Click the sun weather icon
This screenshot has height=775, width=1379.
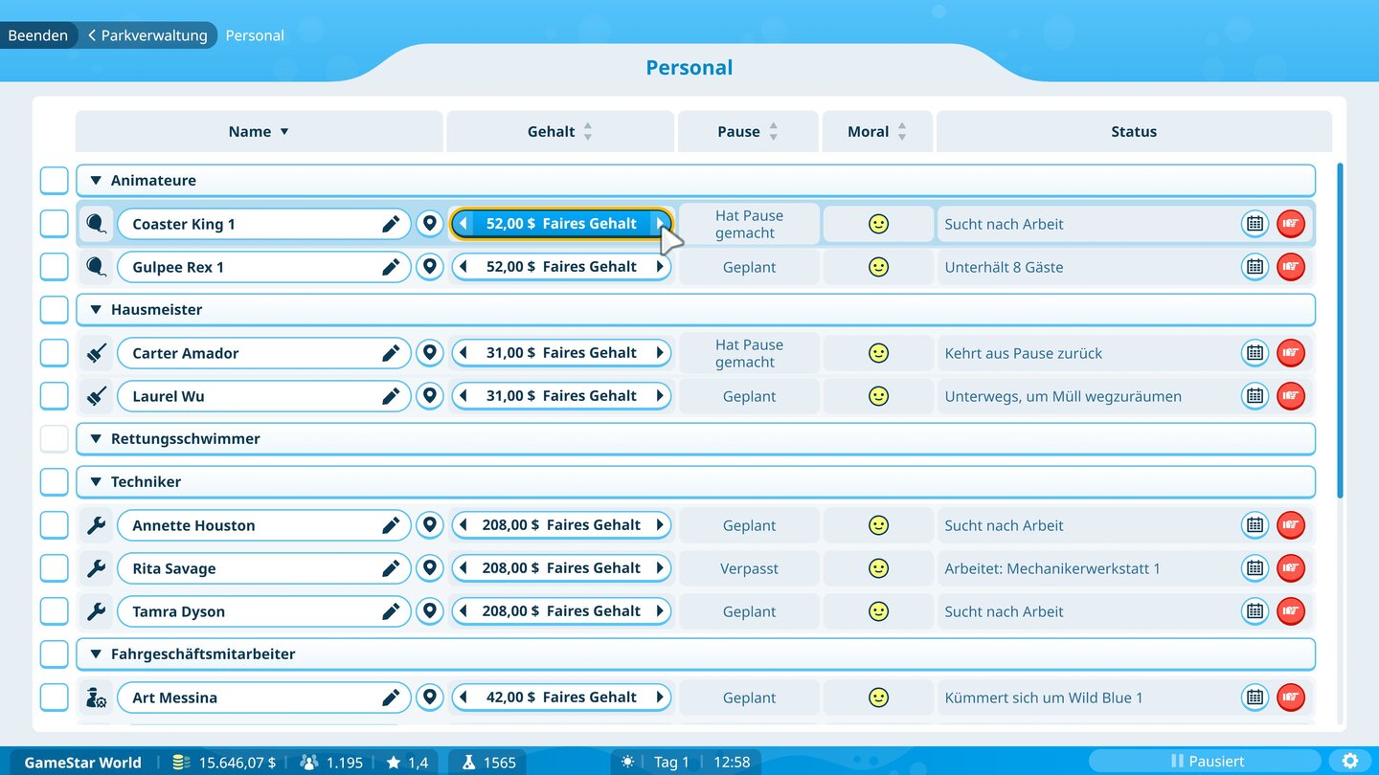pyautogui.click(x=628, y=763)
